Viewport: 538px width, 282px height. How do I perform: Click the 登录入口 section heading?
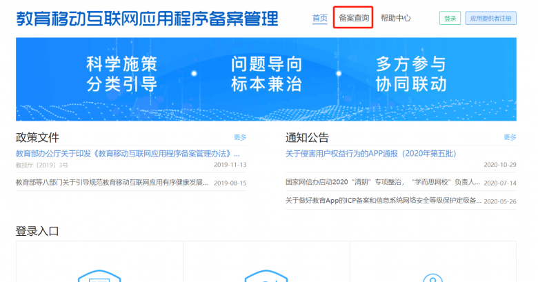(37, 231)
